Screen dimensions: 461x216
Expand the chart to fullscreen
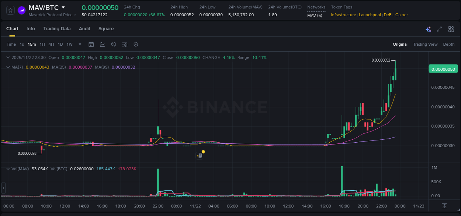click(x=439, y=29)
